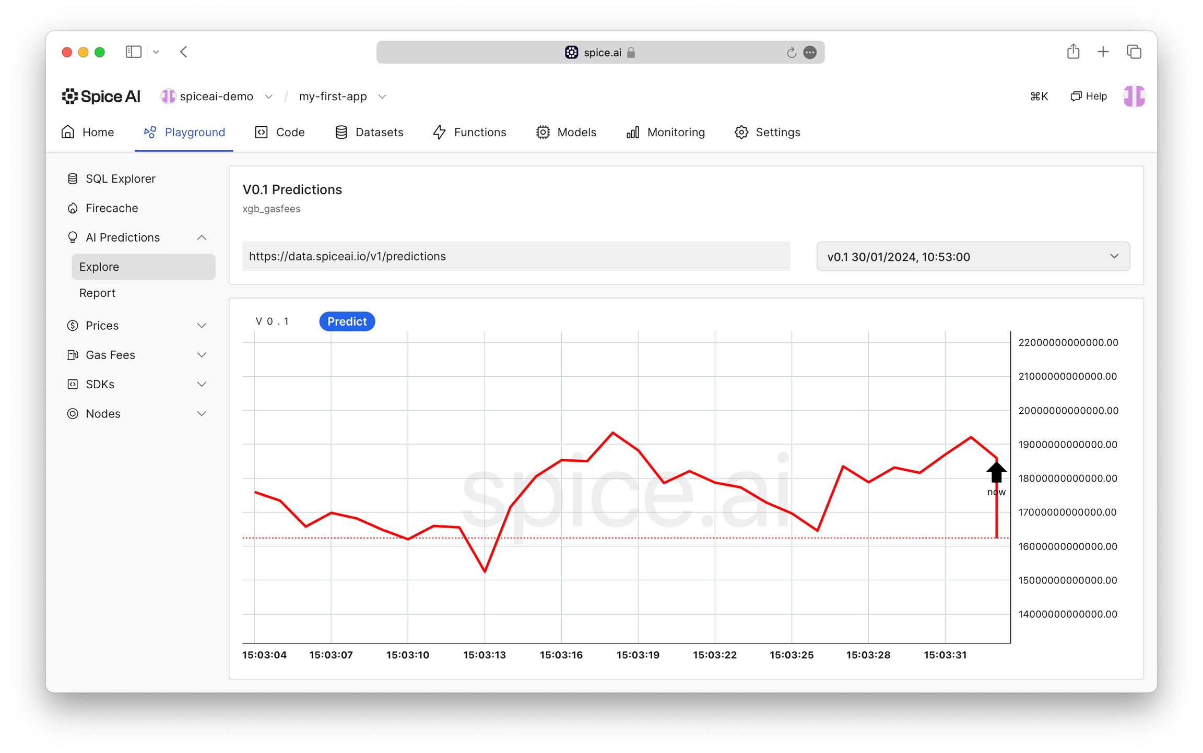This screenshot has height=753, width=1203.
Task: Open the v0.1 model version dropdown
Action: (973, 256)
